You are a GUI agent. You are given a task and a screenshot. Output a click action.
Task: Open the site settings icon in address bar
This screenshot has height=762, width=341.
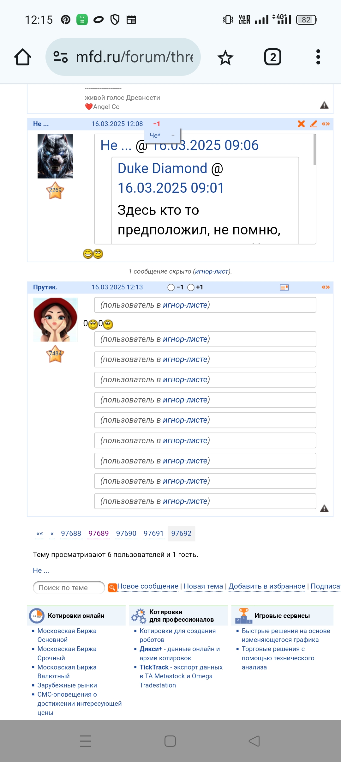[61, 57]
